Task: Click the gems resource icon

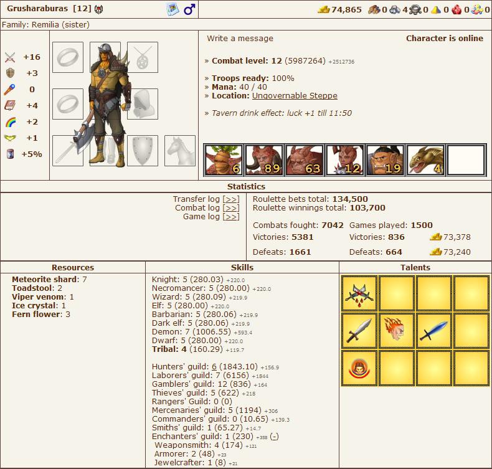Action: pos(477,10)
